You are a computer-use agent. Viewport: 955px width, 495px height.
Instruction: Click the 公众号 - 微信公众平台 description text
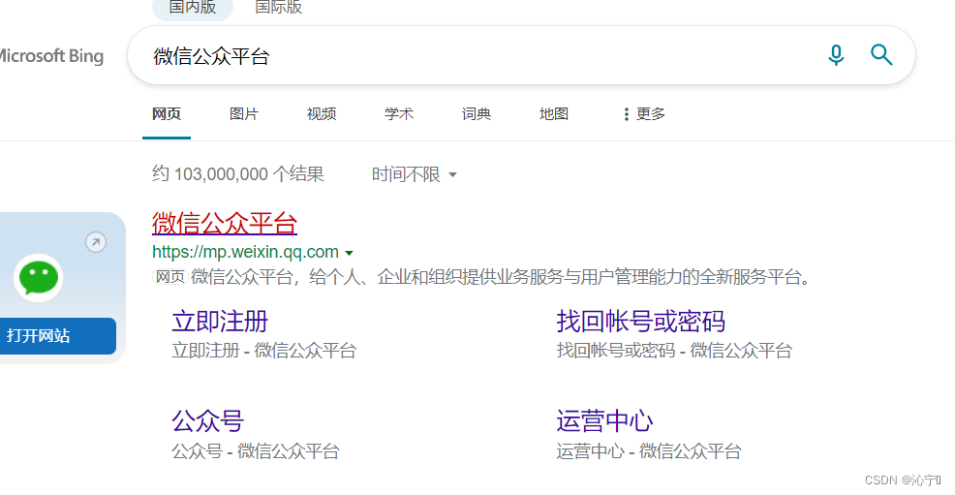coord(255,451)
